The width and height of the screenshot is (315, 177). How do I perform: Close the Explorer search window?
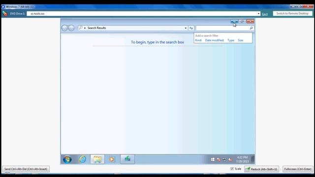[x=251, y=21]
